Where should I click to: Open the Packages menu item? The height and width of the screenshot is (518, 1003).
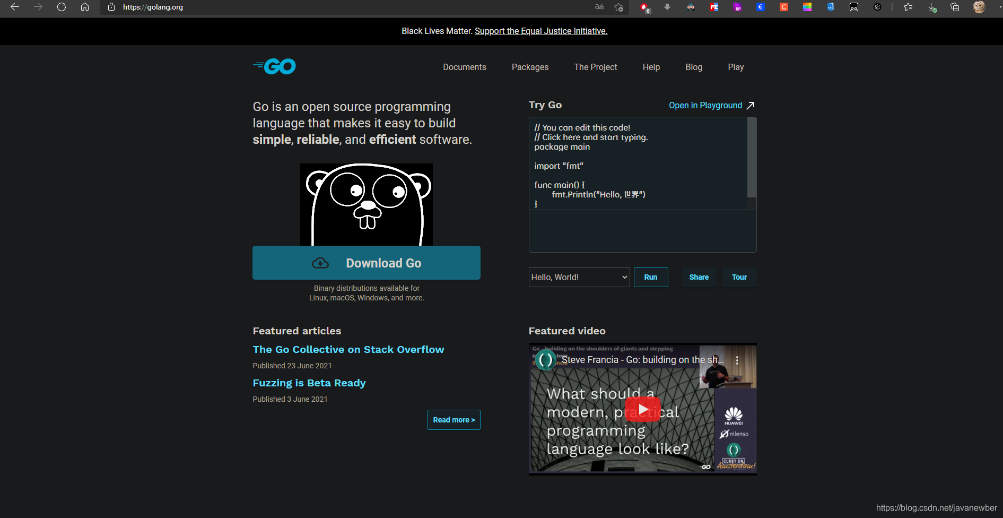click(x=530, y=67)
